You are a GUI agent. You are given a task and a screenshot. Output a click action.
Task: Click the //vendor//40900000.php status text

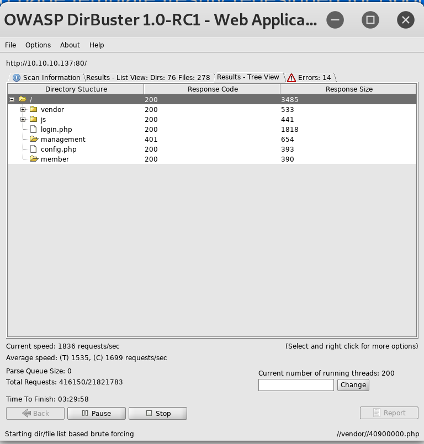click(x=378, y=434)
